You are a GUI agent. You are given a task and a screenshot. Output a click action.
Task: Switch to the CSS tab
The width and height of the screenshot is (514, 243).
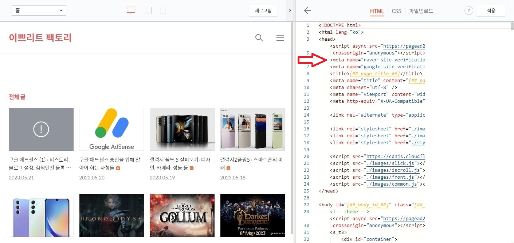click(397, 11)
